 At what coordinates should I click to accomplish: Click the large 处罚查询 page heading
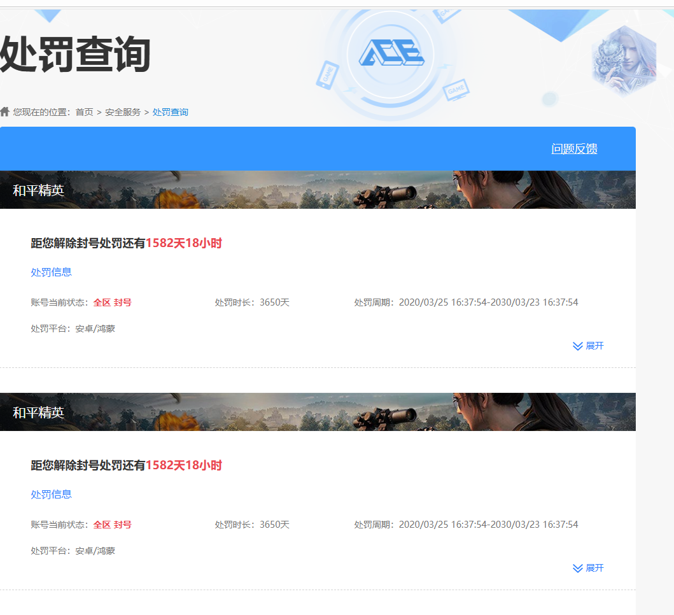pos(75,54)
